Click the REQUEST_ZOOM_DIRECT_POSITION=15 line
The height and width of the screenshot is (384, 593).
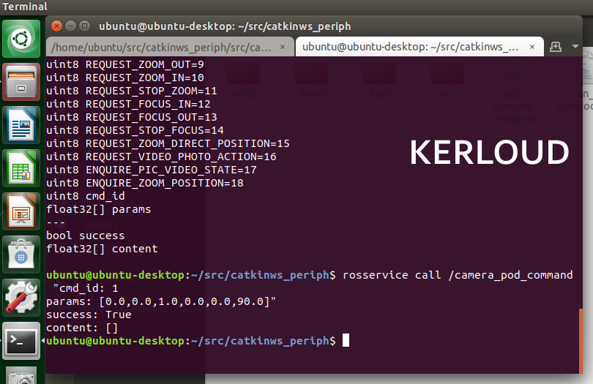[x=168, y=143]
